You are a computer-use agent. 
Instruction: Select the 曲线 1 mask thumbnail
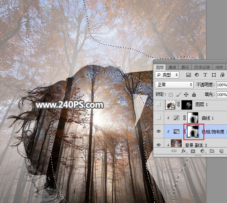(193, 118)
